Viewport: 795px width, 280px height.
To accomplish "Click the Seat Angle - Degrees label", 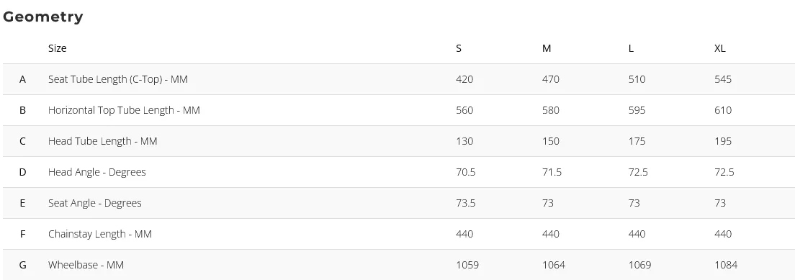I will [95, 203].
